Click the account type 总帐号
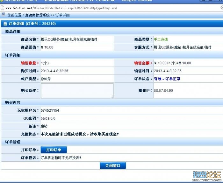This screenshot has height=183, width=223. click(x=46, y=79)
